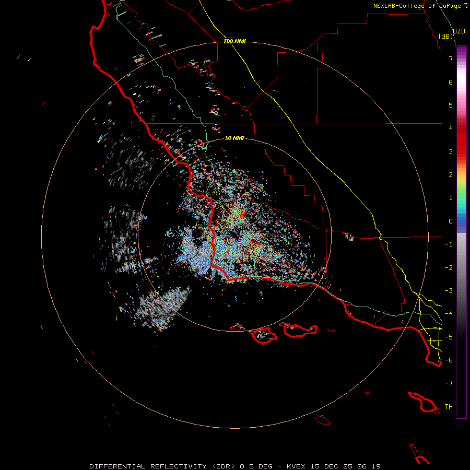This screenshot has height=470, width=470.
Task: Click the 0.5 DEG elevation text in caption
Action: point(256,466)
